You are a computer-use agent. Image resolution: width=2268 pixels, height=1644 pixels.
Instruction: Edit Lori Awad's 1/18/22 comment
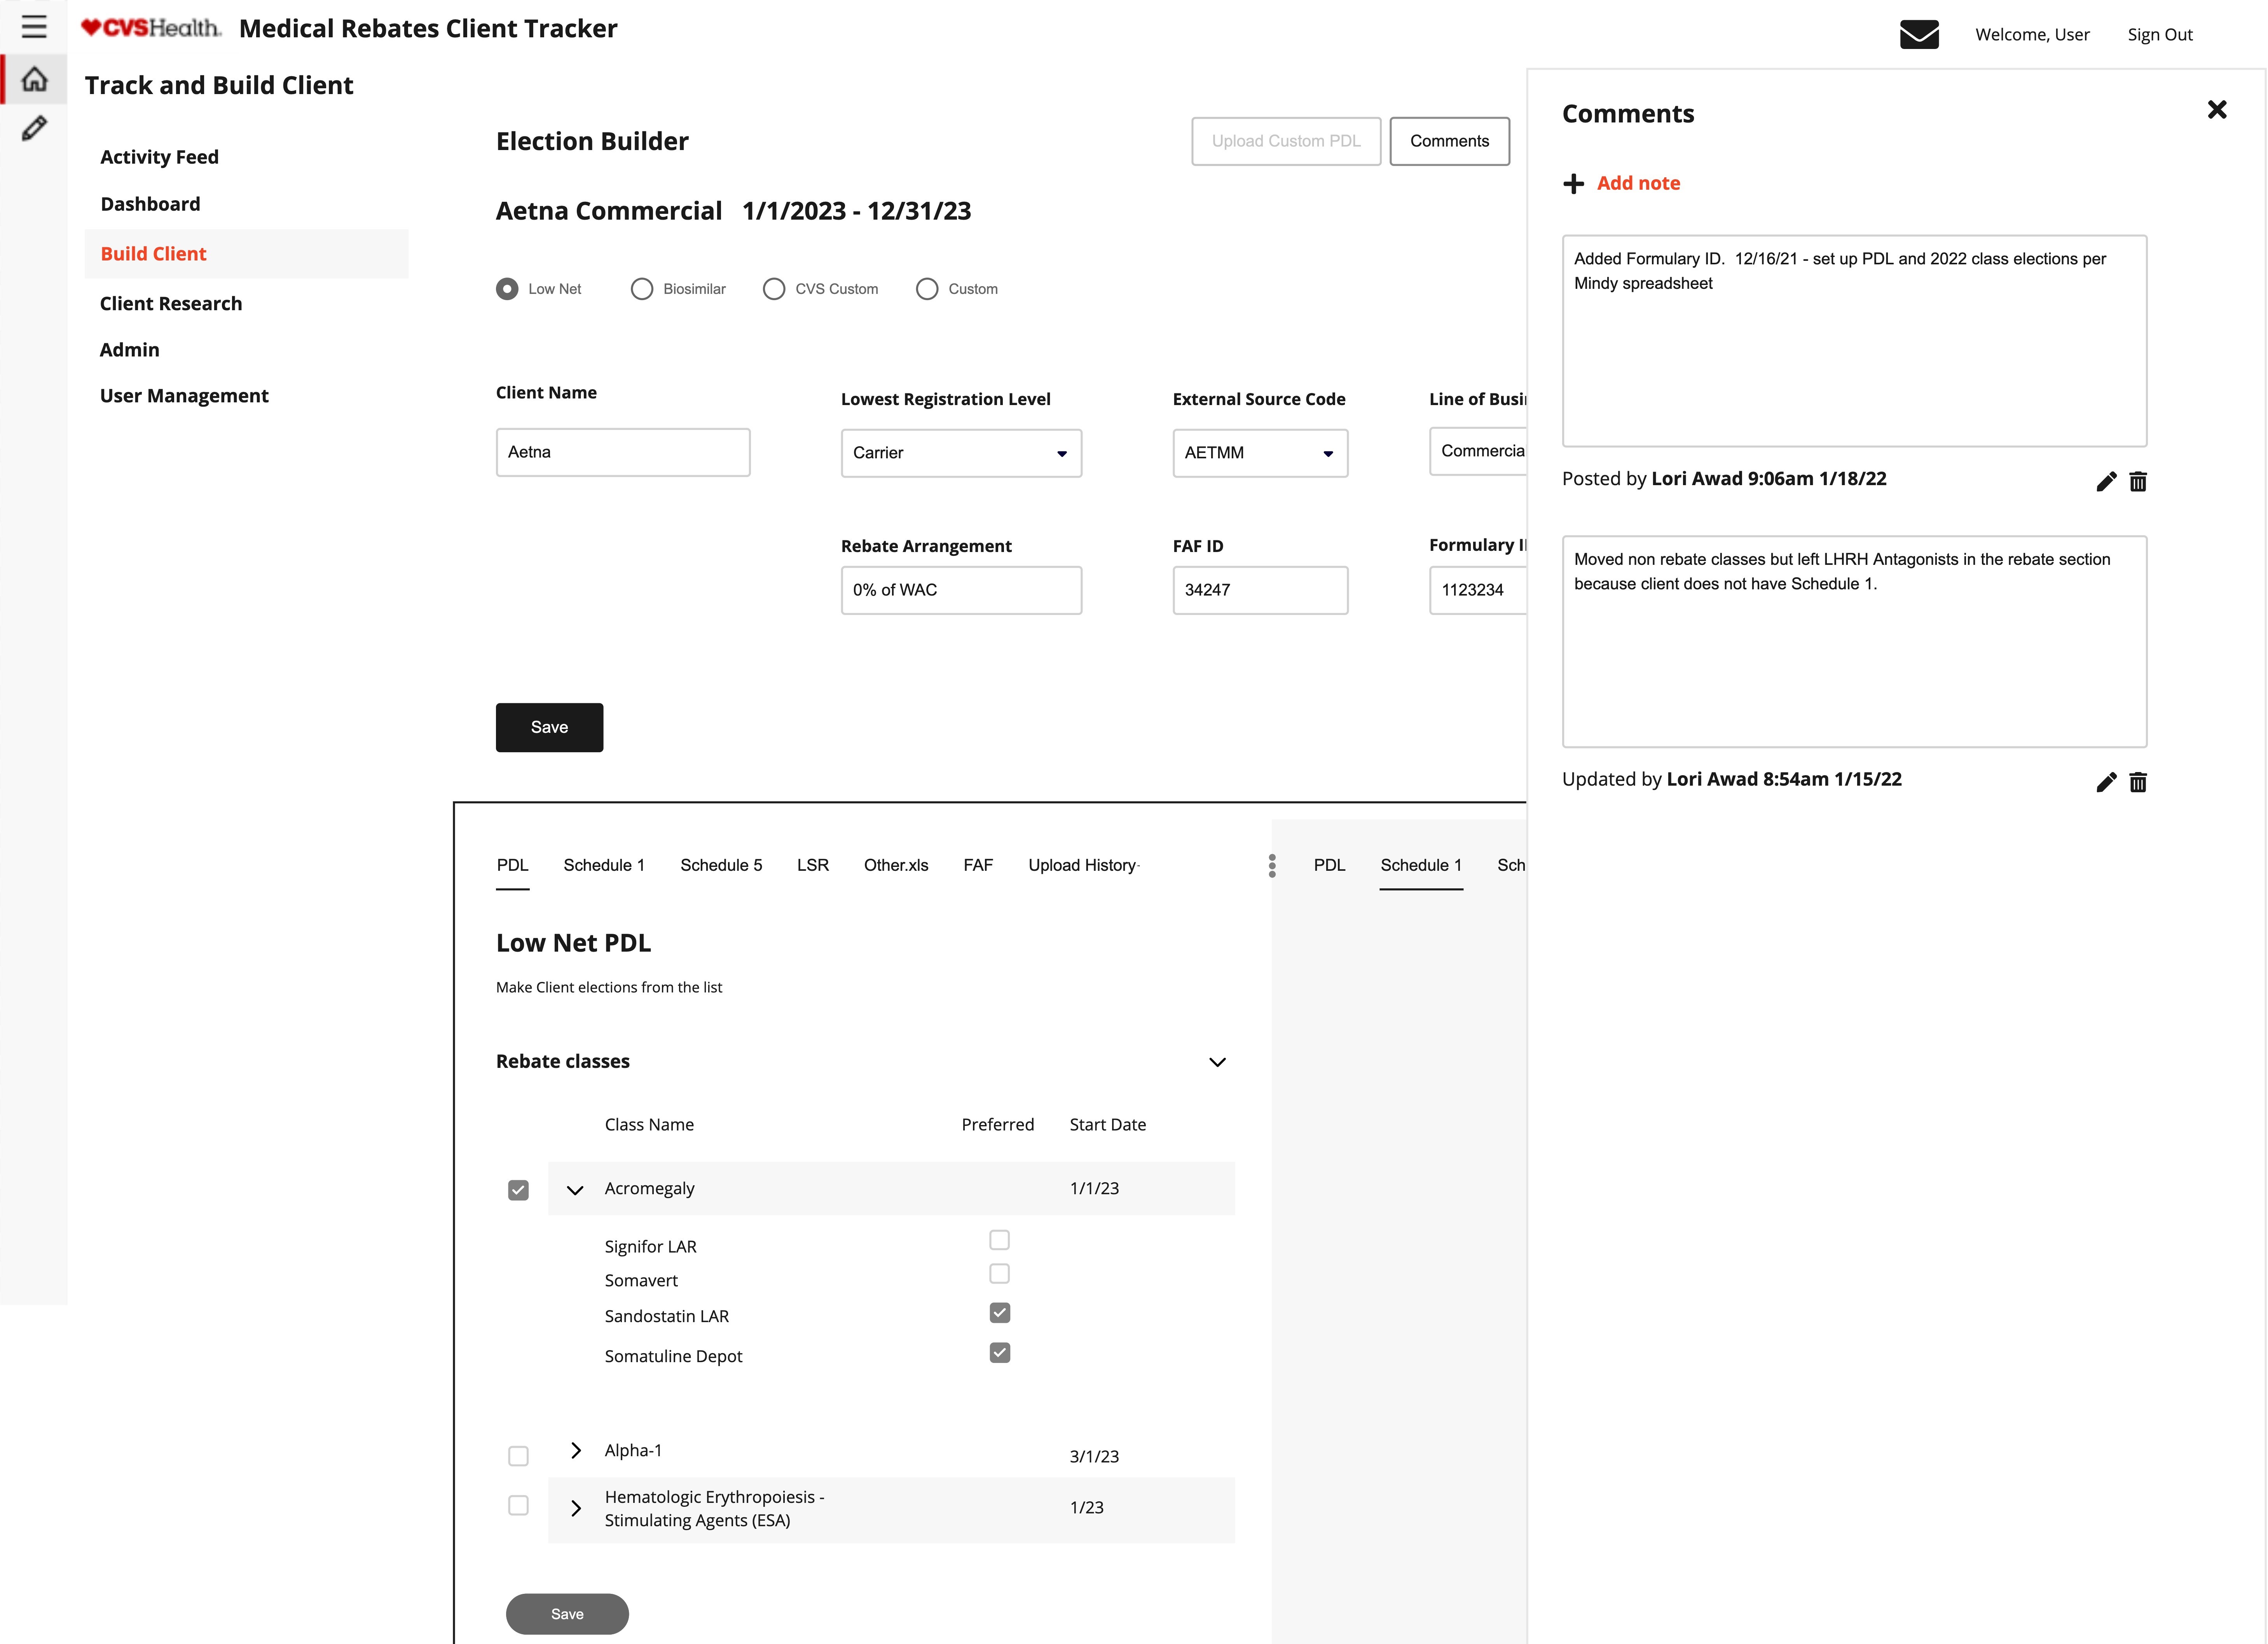[2106, 481]
